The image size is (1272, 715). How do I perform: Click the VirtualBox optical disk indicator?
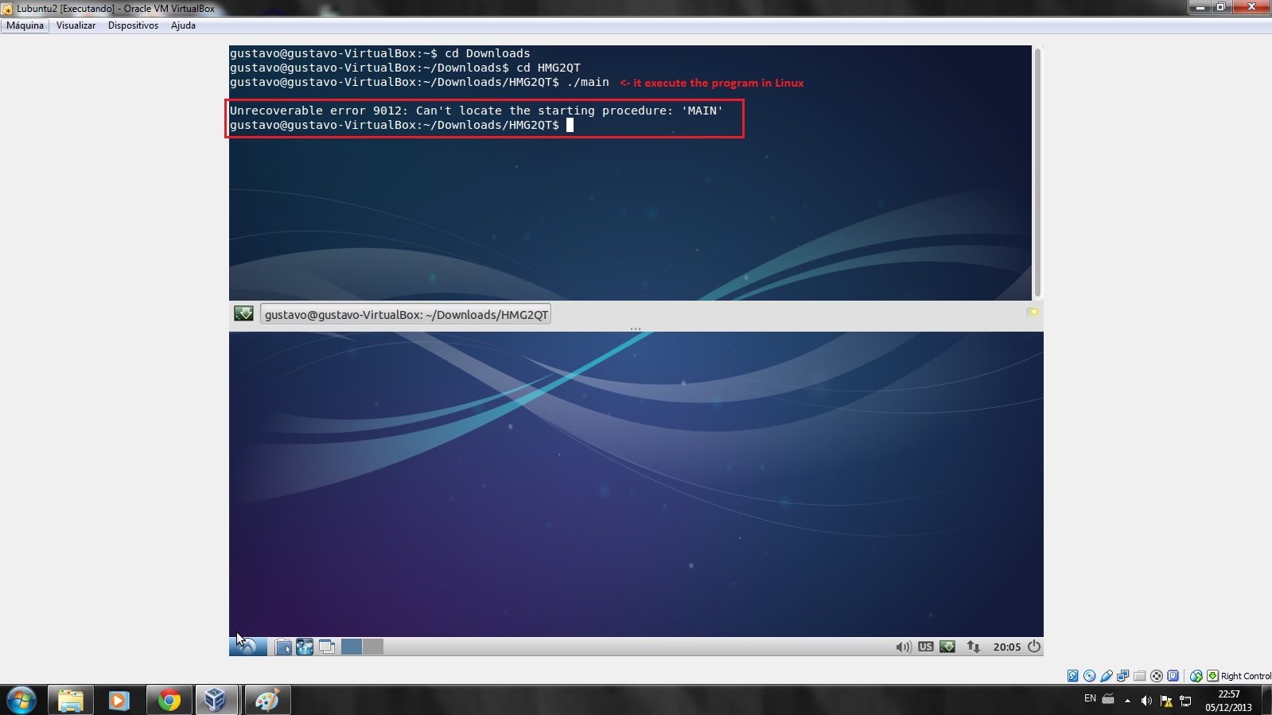pyautogui.click(x=1089, y=676)
